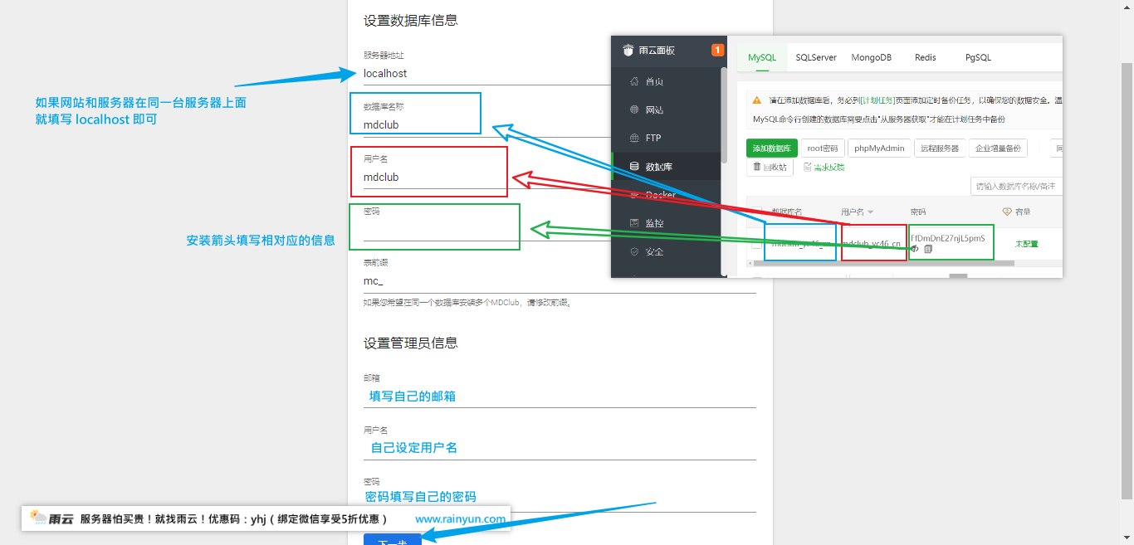Click the 远程服务器 button
Screen dimensions: 1134x545
coord(940,148)
